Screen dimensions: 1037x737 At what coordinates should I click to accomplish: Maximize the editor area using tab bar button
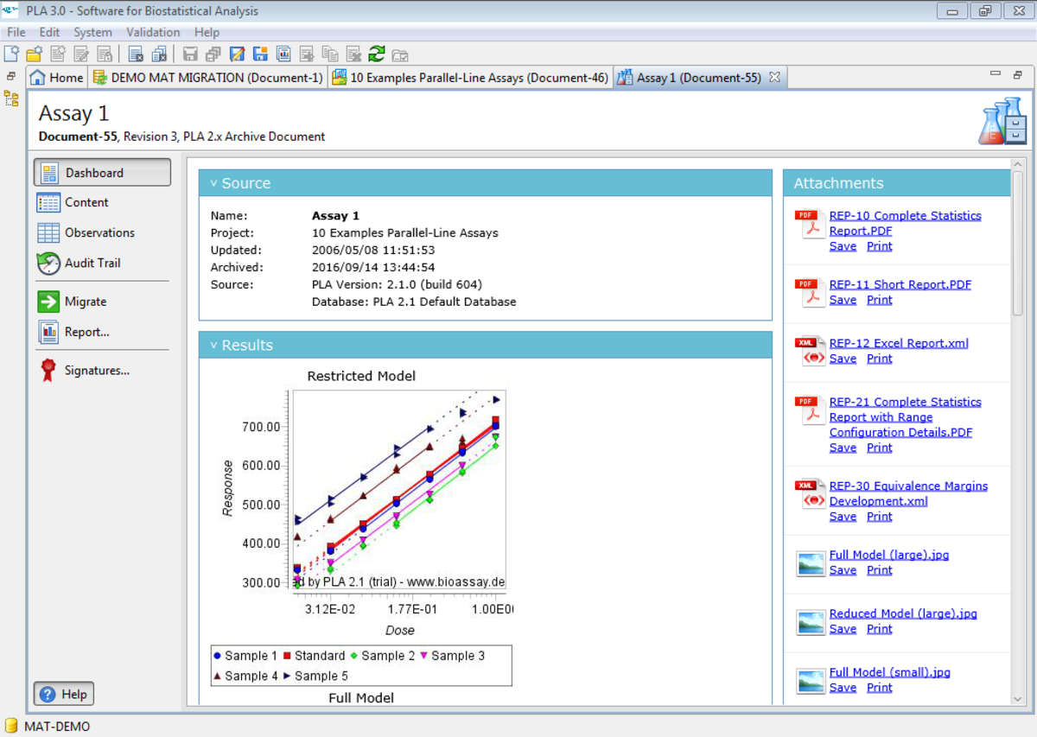[x=1017, y=74]
